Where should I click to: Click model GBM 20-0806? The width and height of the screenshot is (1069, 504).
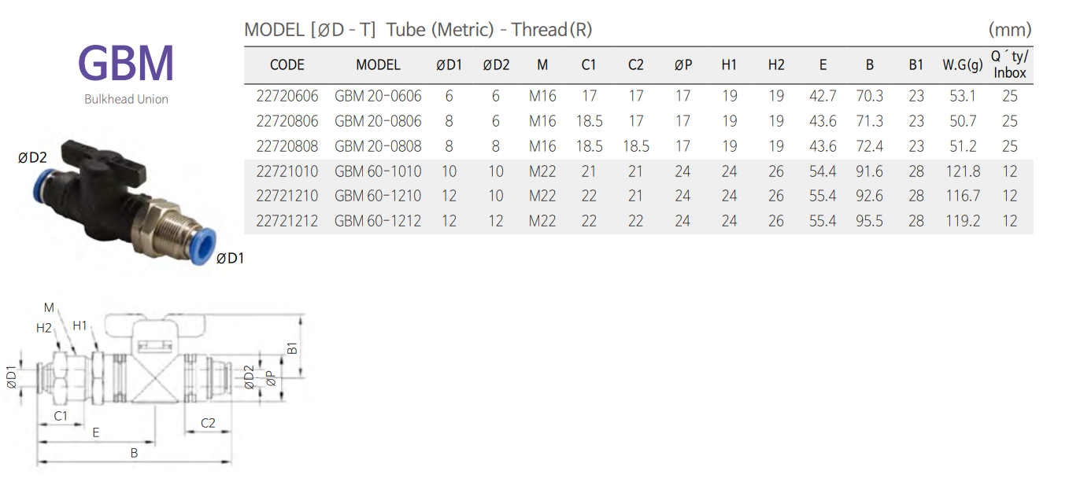pyautogui.click(x=378, y=121)
